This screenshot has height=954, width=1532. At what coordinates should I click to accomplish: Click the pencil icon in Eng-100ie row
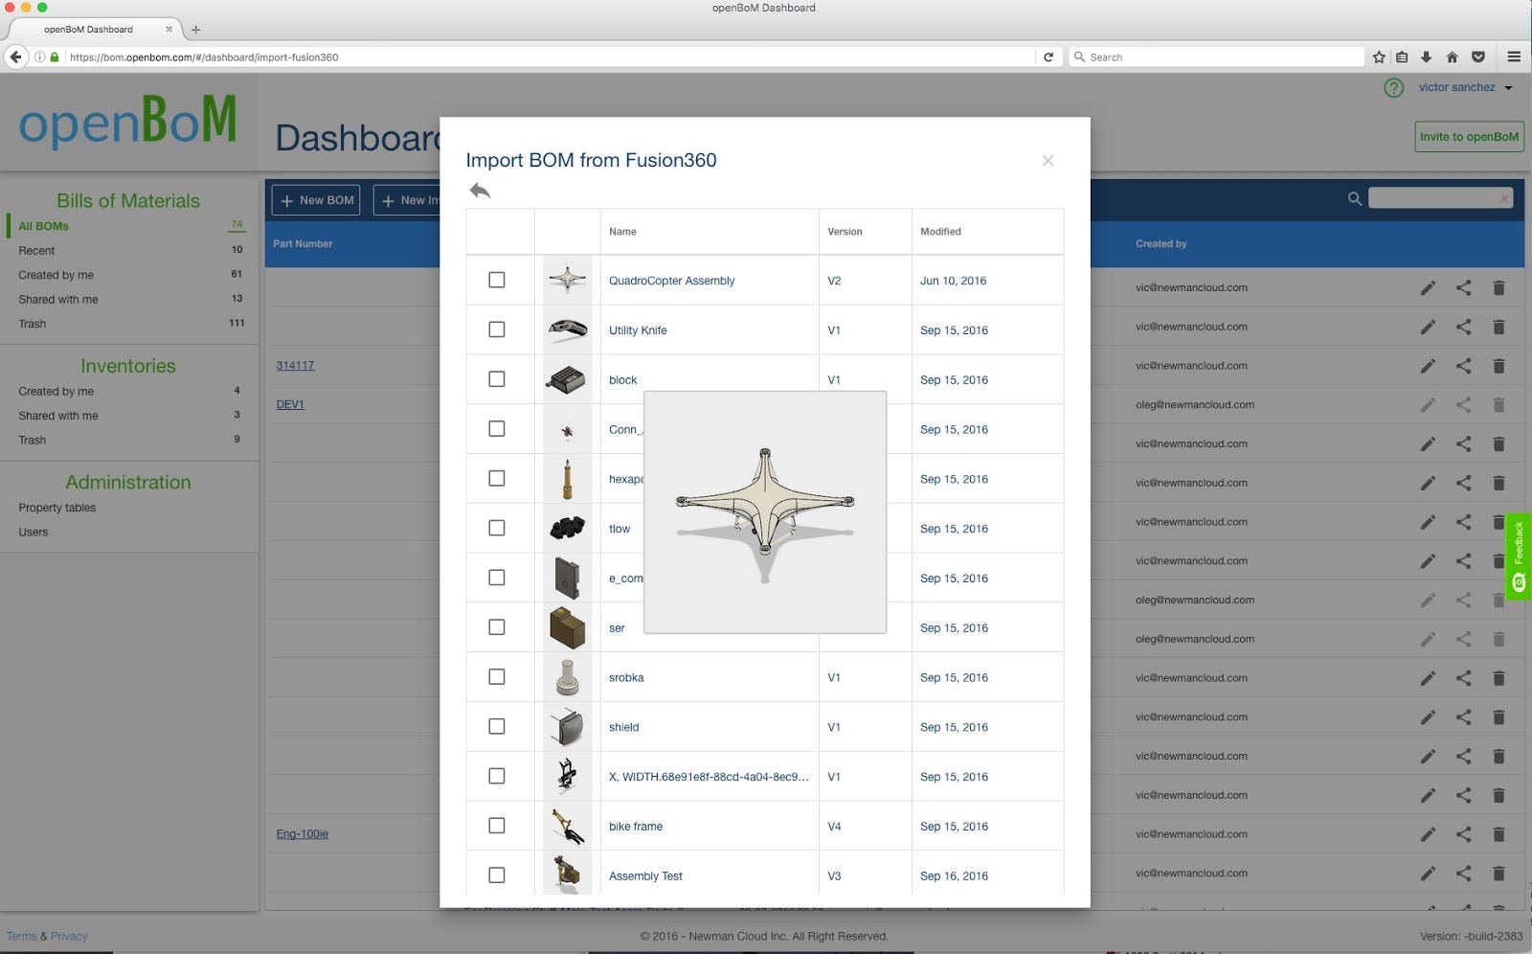pyautogui.click(x=1428, y=834)
